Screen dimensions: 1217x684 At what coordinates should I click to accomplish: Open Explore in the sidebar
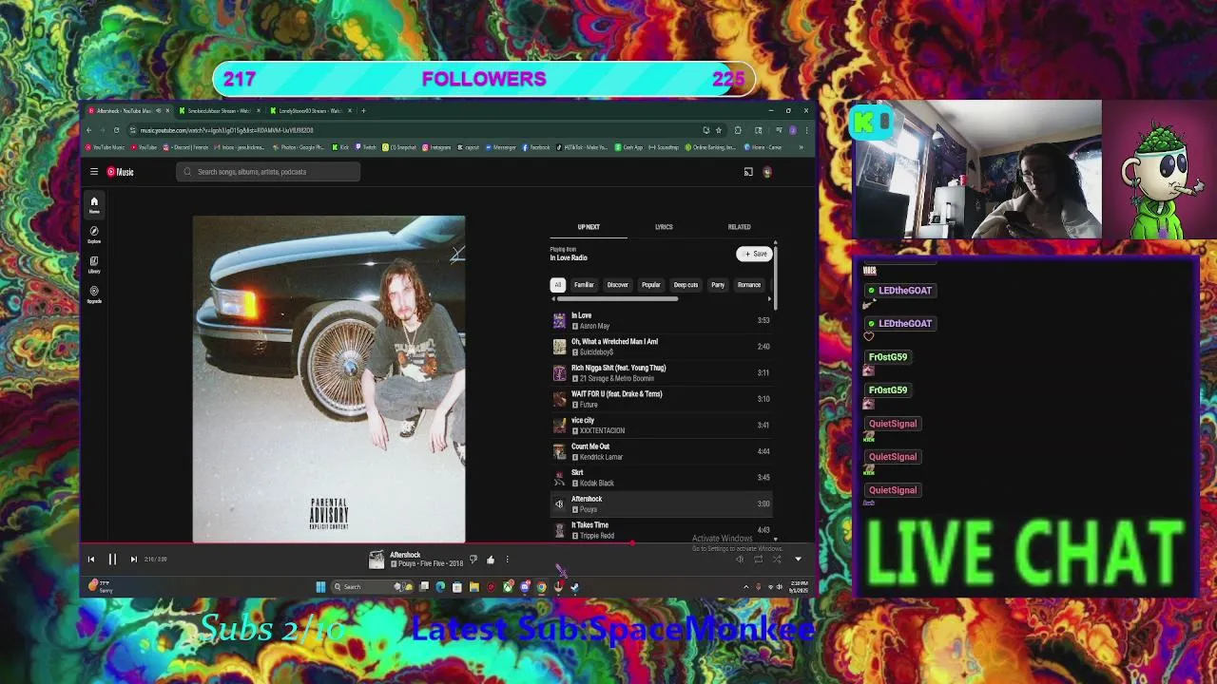[94, 234]
